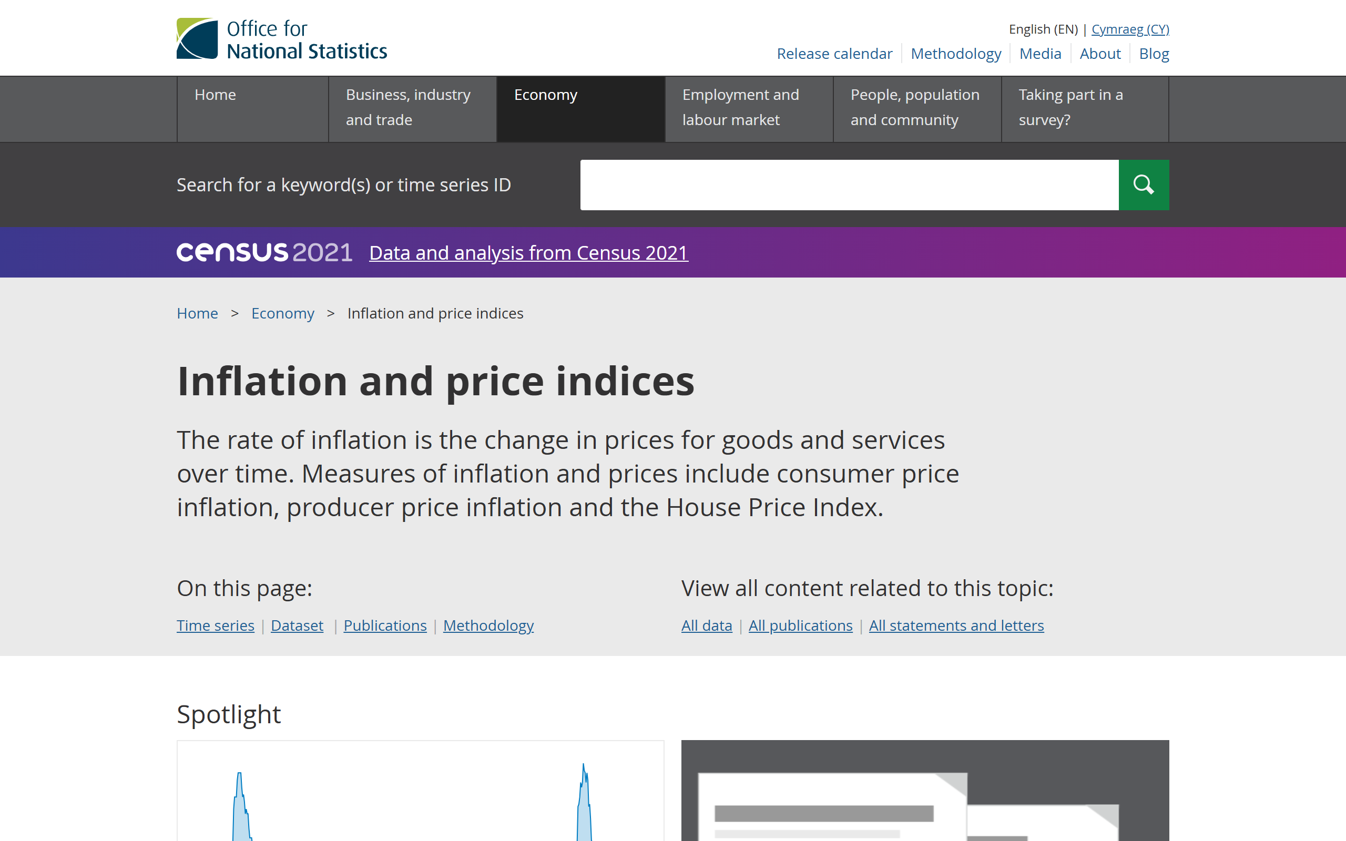This screenshot has height=841, width=1346.
Task: Open the Spotlight inflation chart thumbnail
Action: pos(421,791)
